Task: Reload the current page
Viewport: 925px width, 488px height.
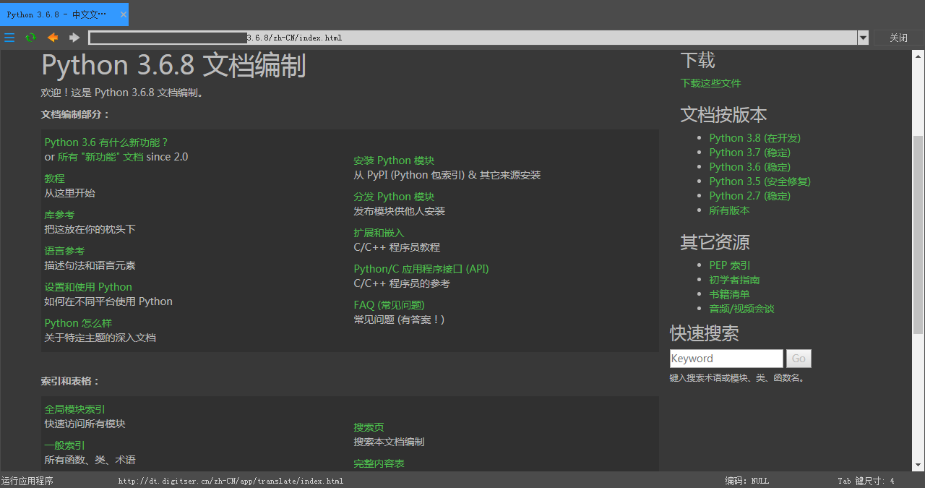Action: pyautogui.click(x=29, y=38)
